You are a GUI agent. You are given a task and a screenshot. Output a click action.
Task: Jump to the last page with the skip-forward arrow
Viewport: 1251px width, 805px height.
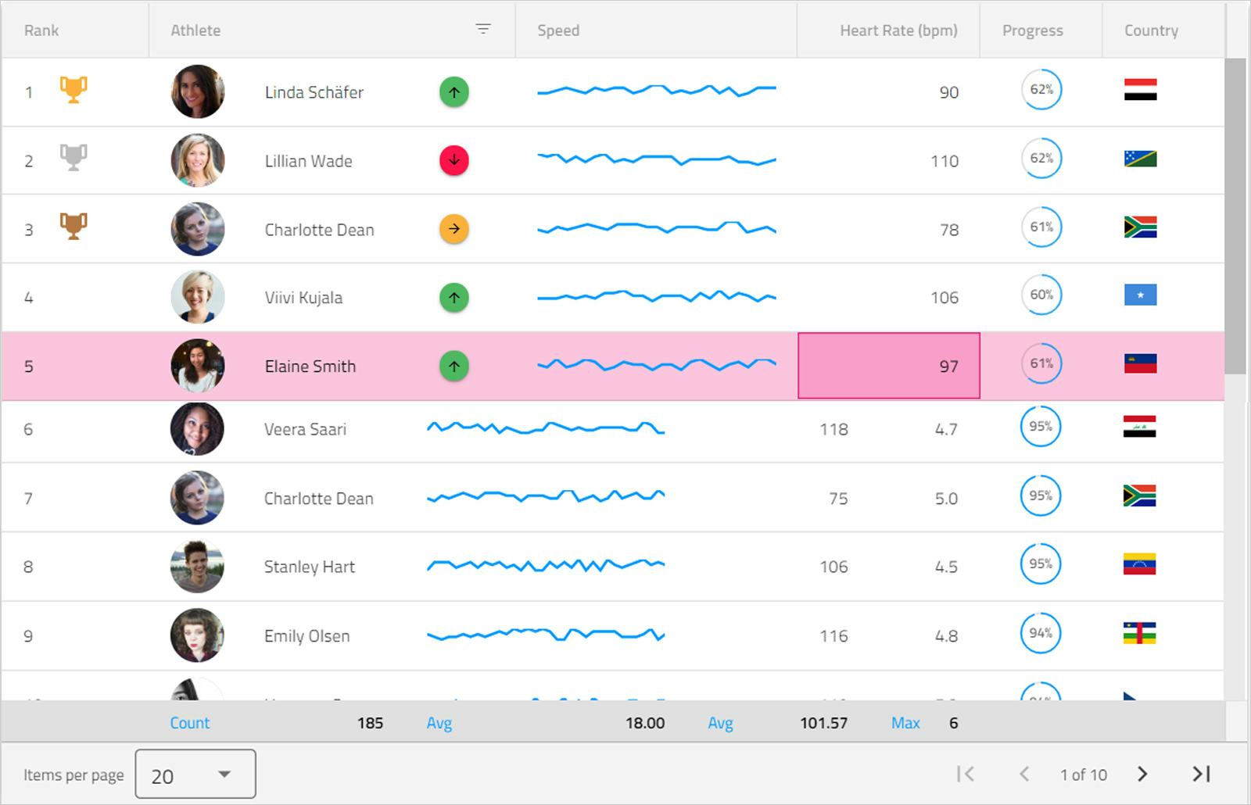1199,775
